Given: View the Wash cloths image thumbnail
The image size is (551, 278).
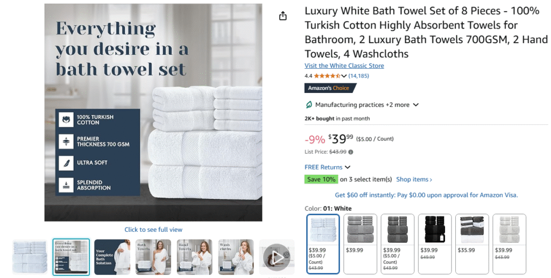Looking at the screenshot, I should (x=236, y=257).
